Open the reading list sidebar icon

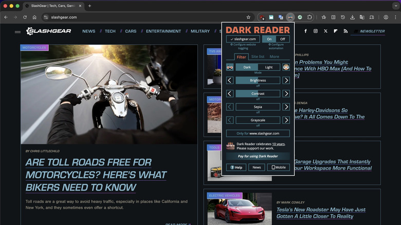(334, 17)
